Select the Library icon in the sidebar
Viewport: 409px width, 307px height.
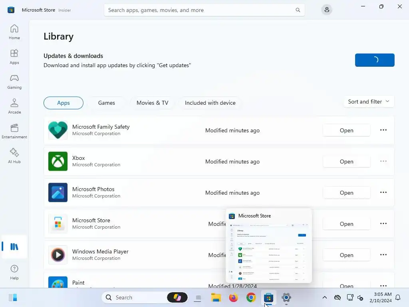pyautogui.click(x=14, y=247)
